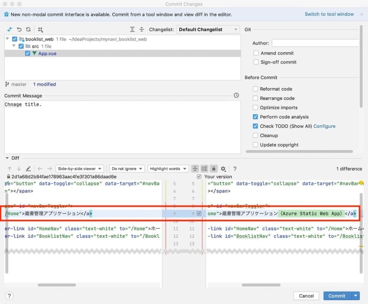Click the right arrow for next file
The height and width of the screenshot is (304, 368).
point(50,169)
